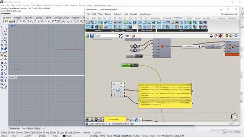Switch to the Kangaroo2 component tab
Image resolution: width=244 pixels, height=137 pixels.
(x=167, y=18)
